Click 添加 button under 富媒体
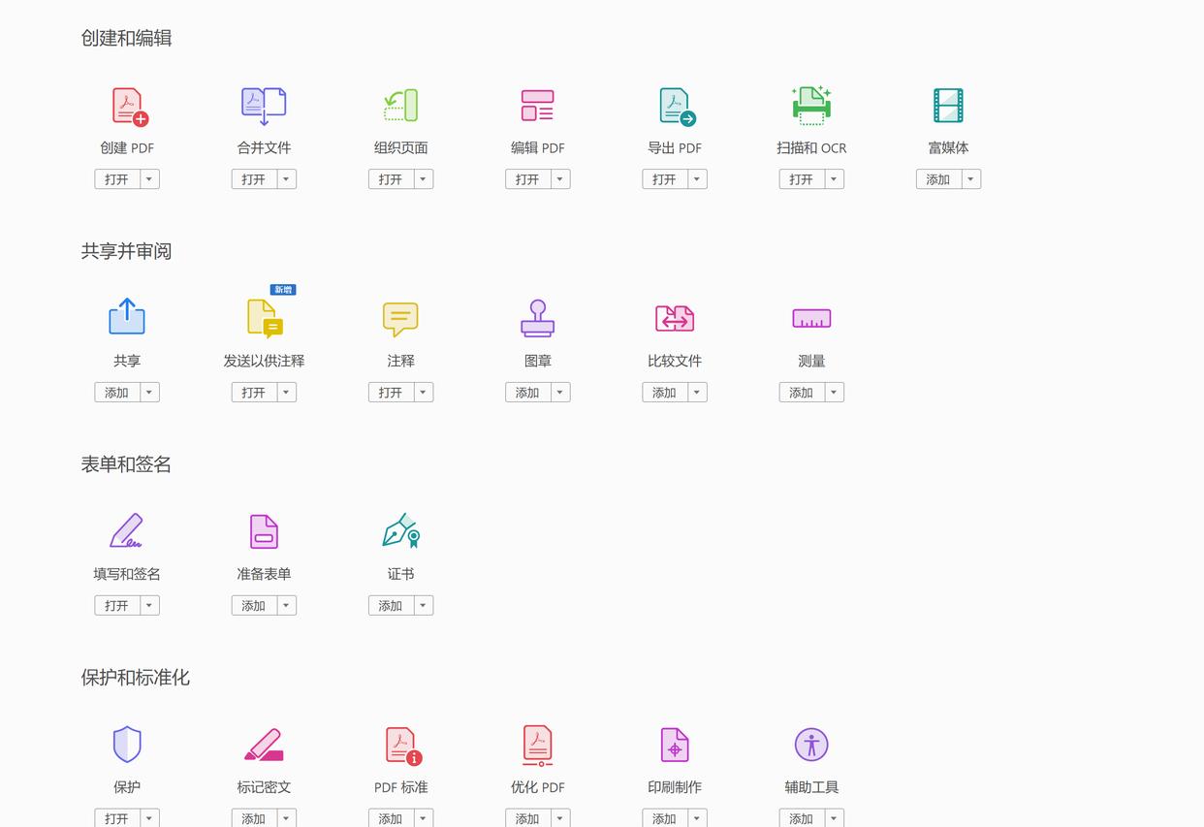 click(x=936, y=178)
